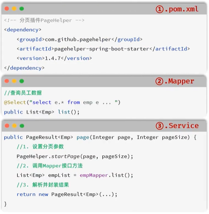The width and height of the screenshot is (209, 214).
Task: Click the green maximize dot of pom.xml window
Action: 22,9
